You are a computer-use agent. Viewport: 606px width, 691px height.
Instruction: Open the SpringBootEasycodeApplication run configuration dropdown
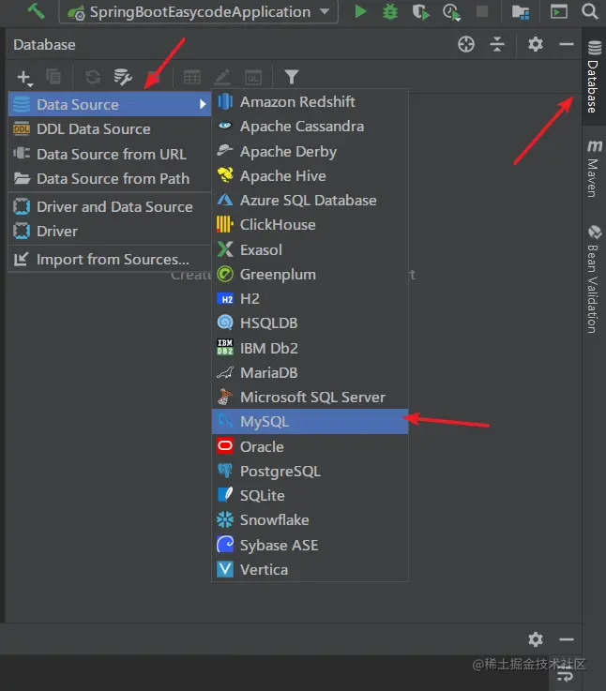(199, 11)
